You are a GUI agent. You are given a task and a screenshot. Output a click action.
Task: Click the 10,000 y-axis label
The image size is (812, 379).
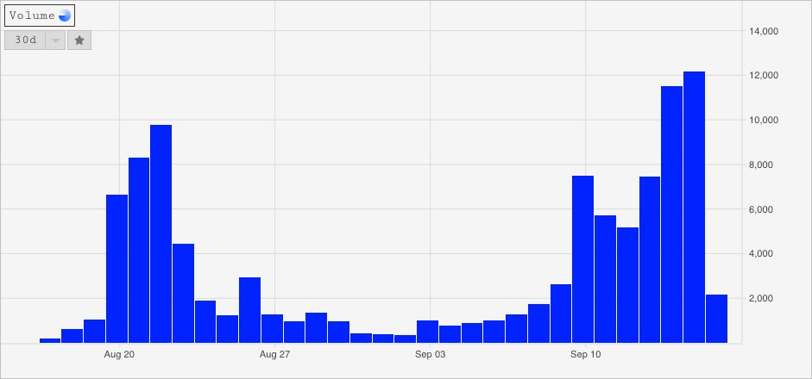click(x=764, y=120)
